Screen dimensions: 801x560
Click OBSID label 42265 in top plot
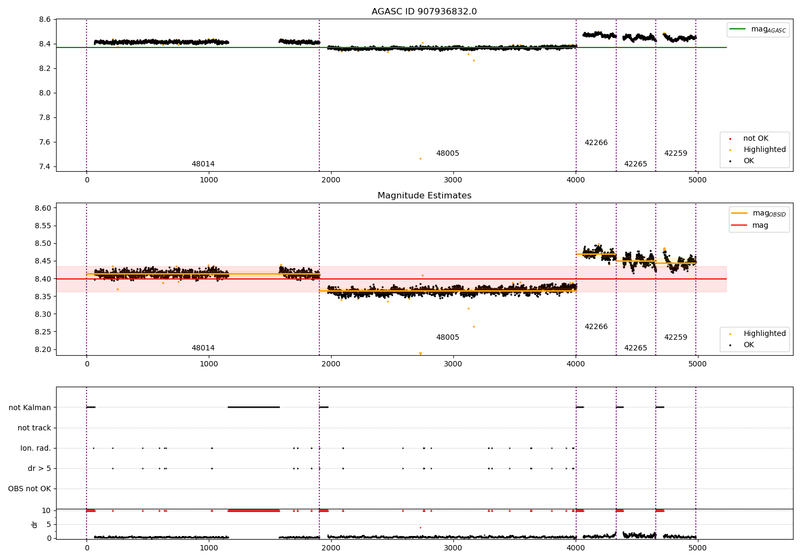[x=635, y=164]
